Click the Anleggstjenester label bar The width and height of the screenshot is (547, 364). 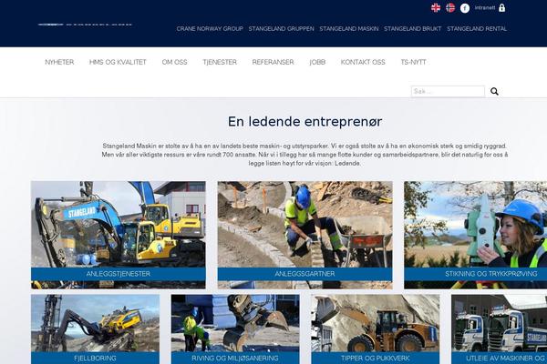tap(119, 274)
